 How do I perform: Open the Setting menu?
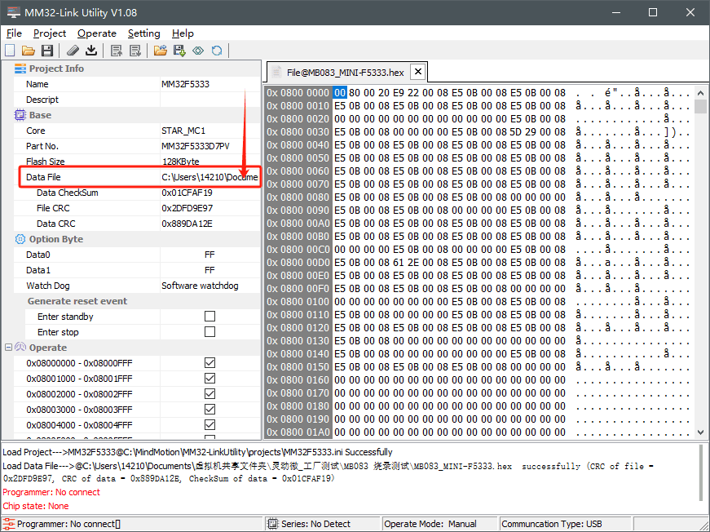click(143, 33)
